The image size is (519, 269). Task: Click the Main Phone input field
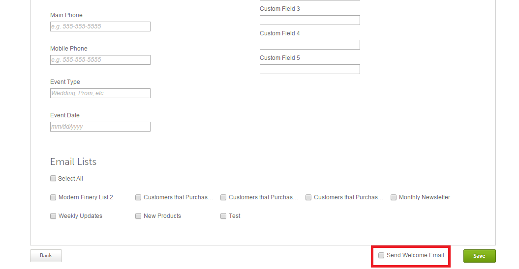pyautogui.click(x=100, y=27)
